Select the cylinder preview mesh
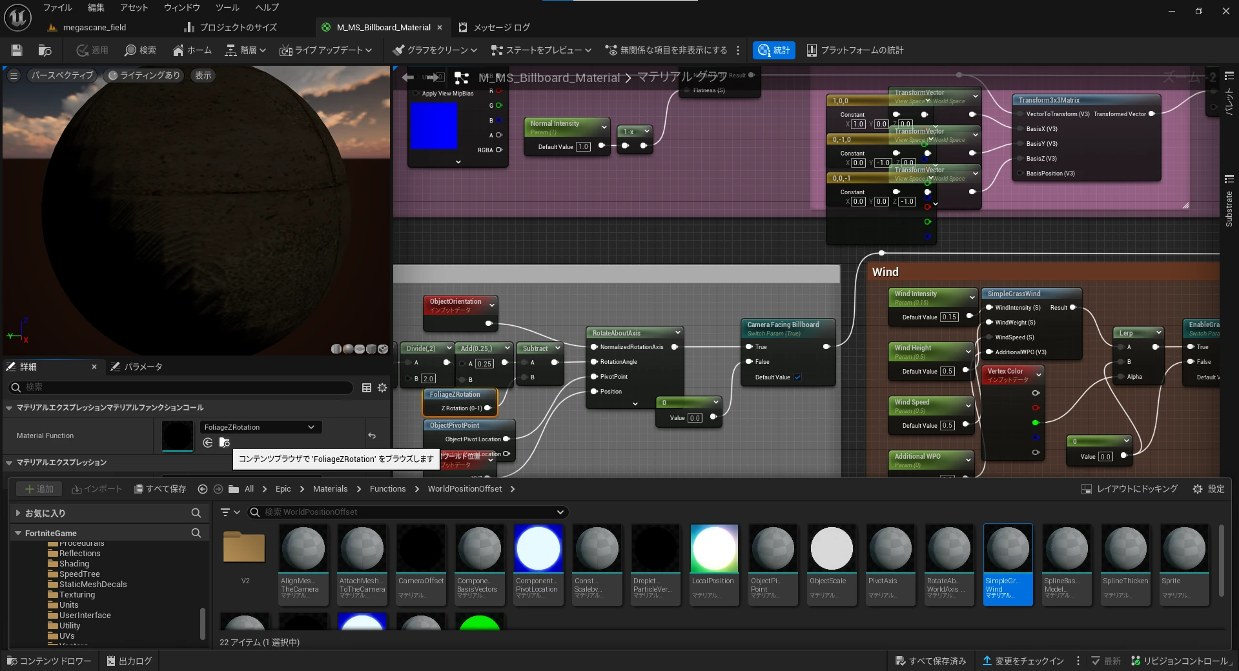1239x671 pixels. pos(336,349)
